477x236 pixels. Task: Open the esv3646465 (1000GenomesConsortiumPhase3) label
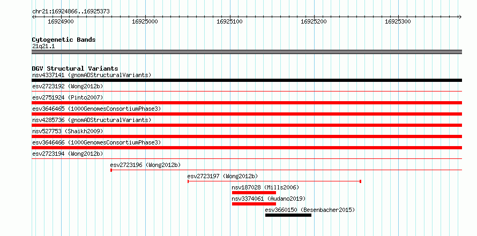96,109
